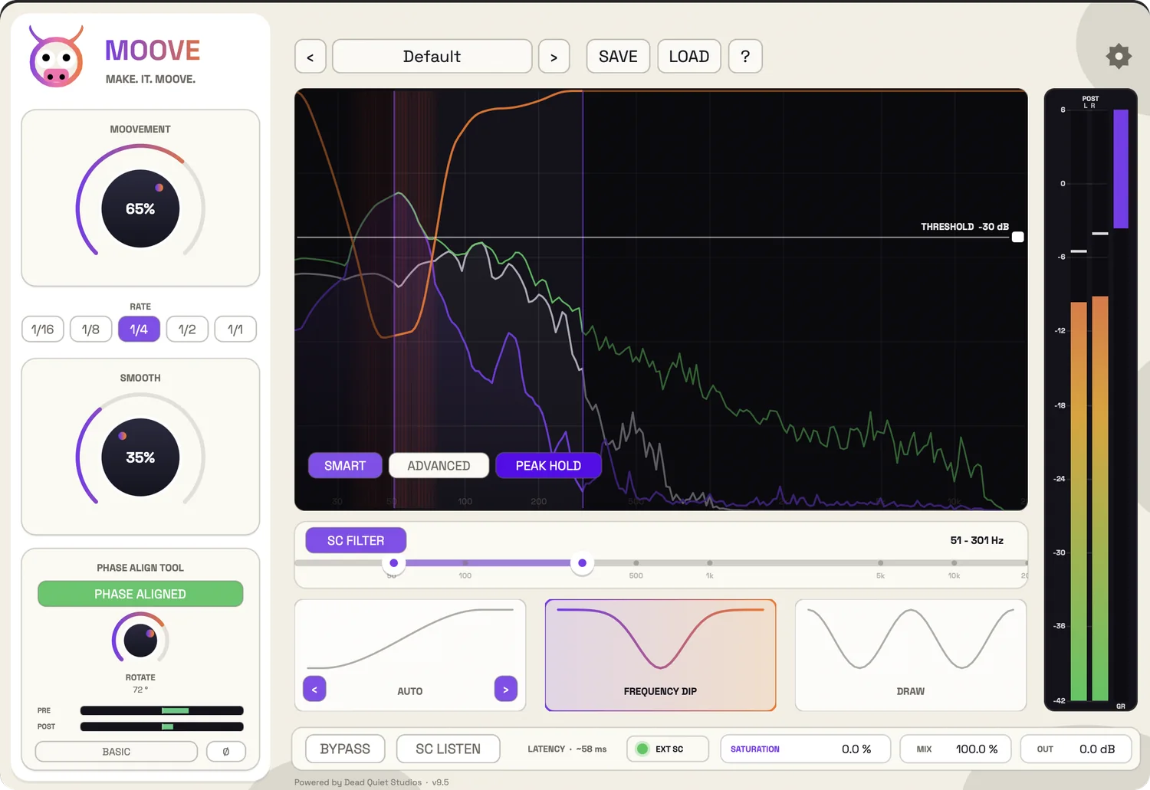
Task: Click the MAKE. IT. MOOVE. tagline
Action: coord(150,79)
